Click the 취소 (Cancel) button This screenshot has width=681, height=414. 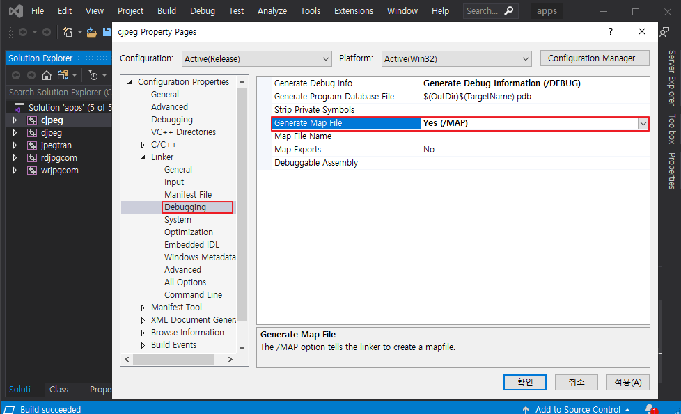pos(577,382)
